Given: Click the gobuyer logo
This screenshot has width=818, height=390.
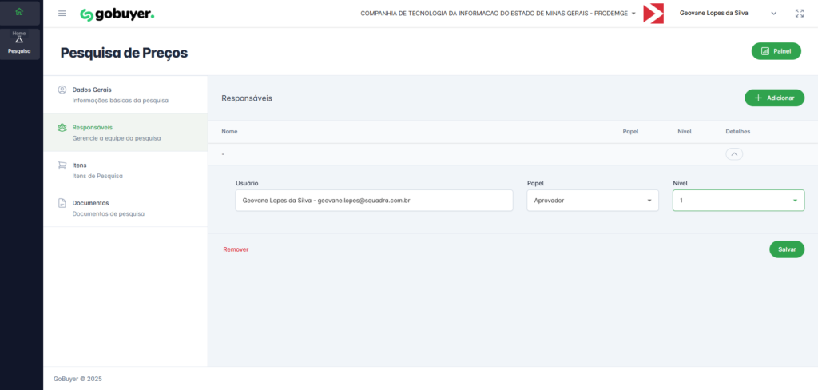Looking at the screenshot, I should pos(117,14).
